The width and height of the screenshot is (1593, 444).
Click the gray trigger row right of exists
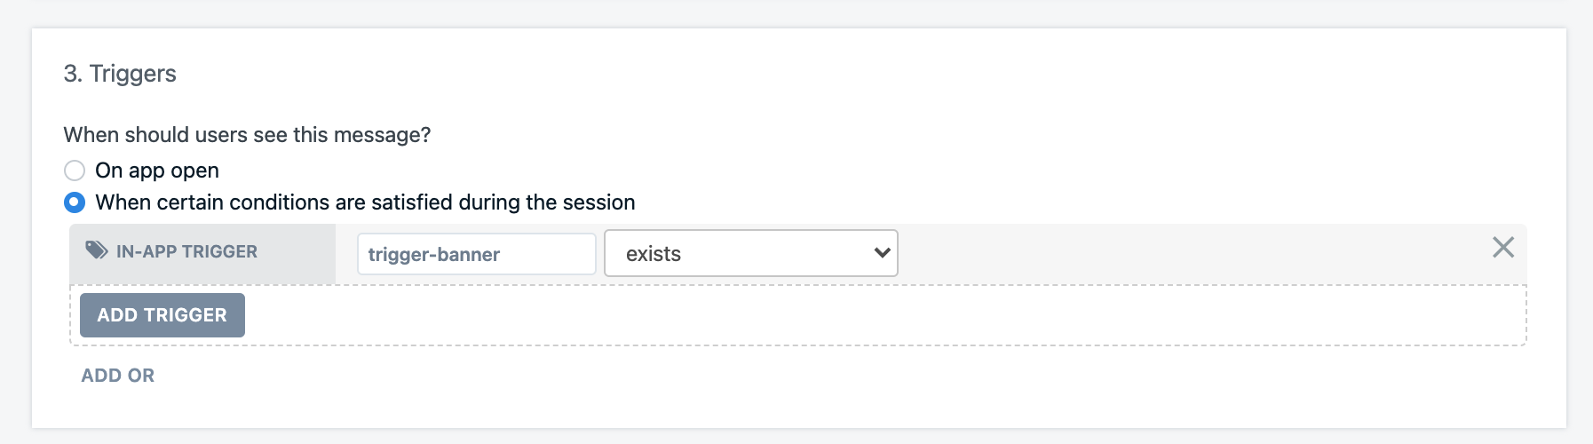click(1190, 253)
